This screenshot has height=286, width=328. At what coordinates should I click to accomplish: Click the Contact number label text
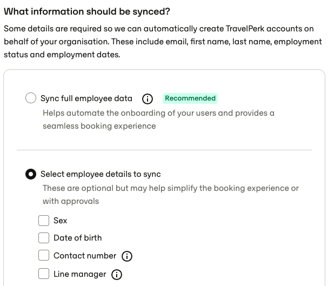85,256
